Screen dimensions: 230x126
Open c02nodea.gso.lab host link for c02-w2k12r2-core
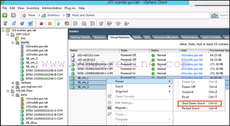pyautogui.click(x=192, y=55)
